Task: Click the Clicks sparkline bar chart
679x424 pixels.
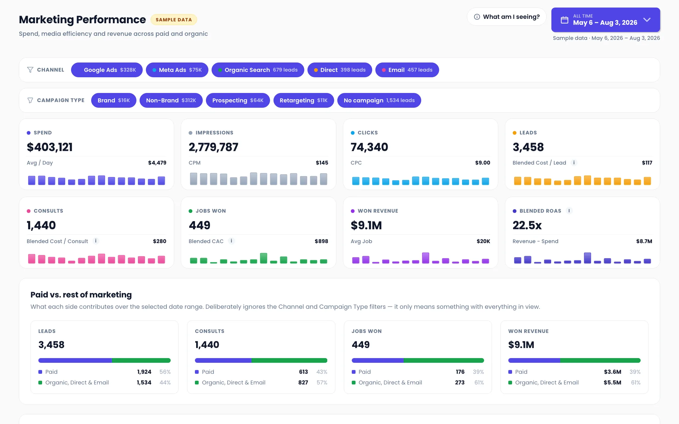Action: click(421, 181)
